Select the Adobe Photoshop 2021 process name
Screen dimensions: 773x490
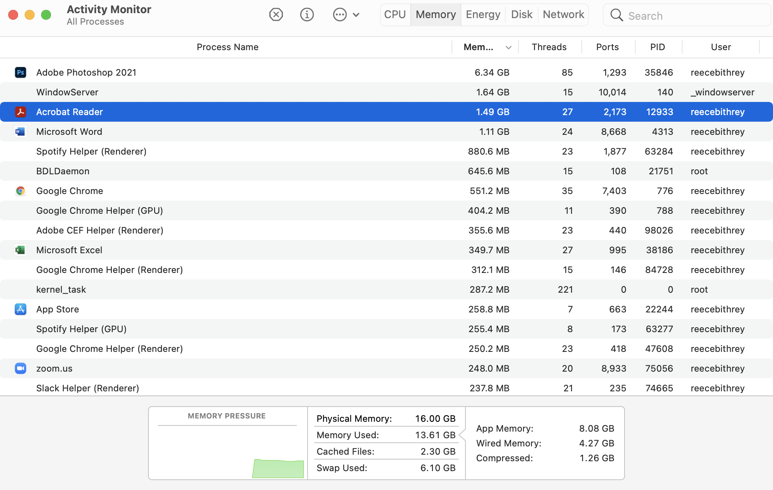(86, 72)
